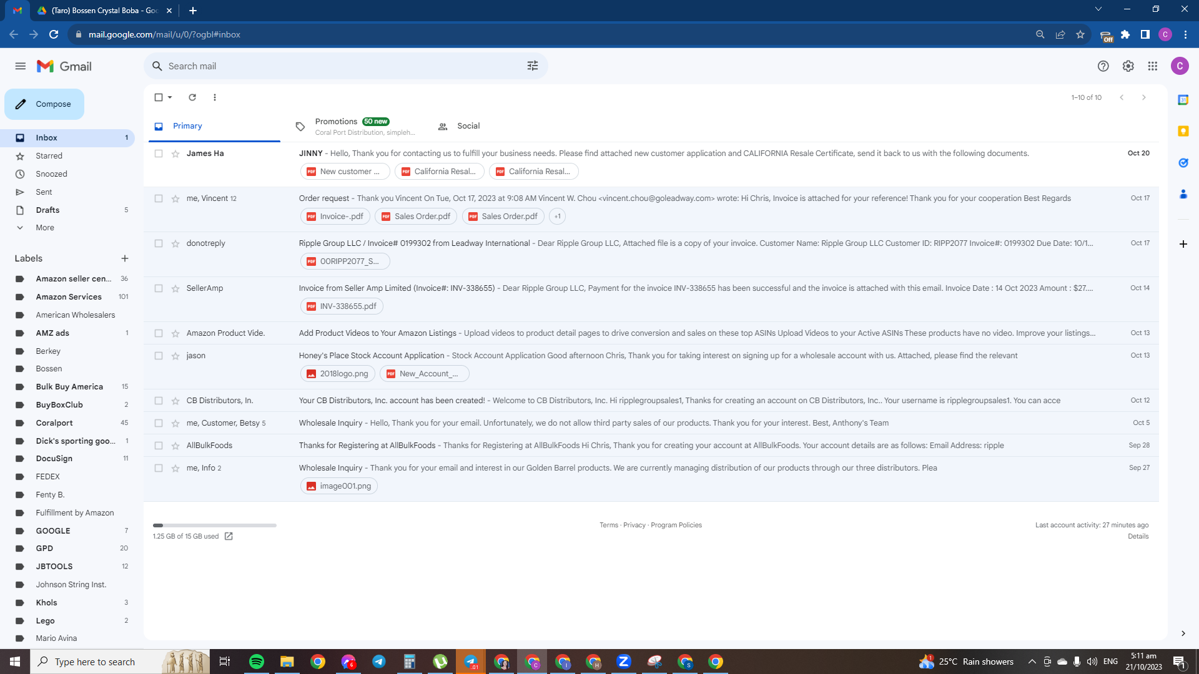Check the jason email checkbox

159,356
